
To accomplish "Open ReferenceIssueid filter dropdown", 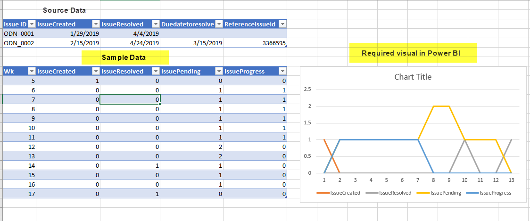I will click(282, 24).
